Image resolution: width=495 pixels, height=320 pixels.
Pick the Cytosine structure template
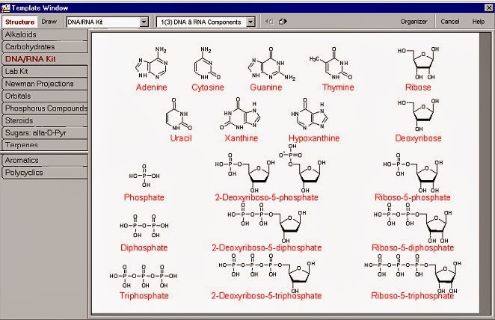207,63
